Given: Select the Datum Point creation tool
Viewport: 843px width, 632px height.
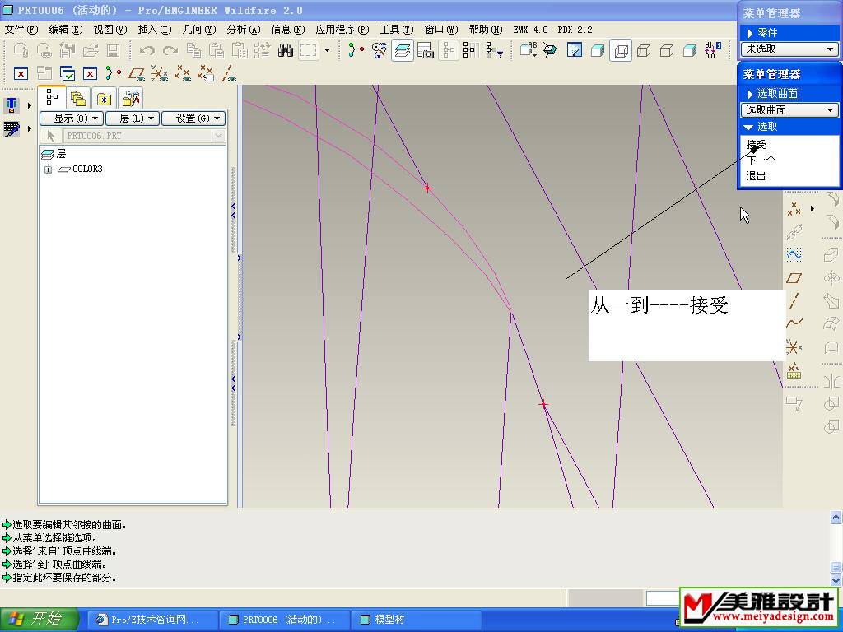Looking at the screenshot, I should pos(794,210).
